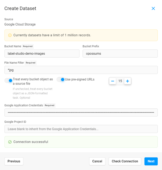Click the 'Google Project ID' label
The image size is (162, 170).
(15, 122)
